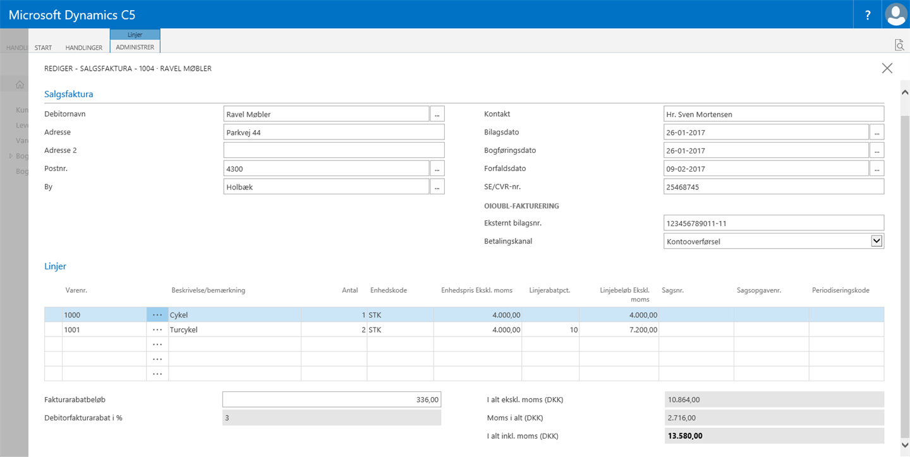Go to the Home icon in sidebar
This screenshot has width=910, height=457.
(20, 85)
